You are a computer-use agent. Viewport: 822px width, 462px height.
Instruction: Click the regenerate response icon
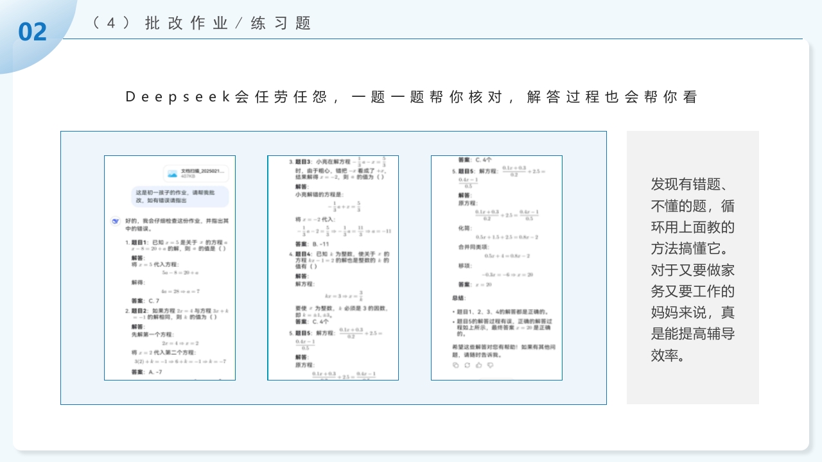click(467, 365)
